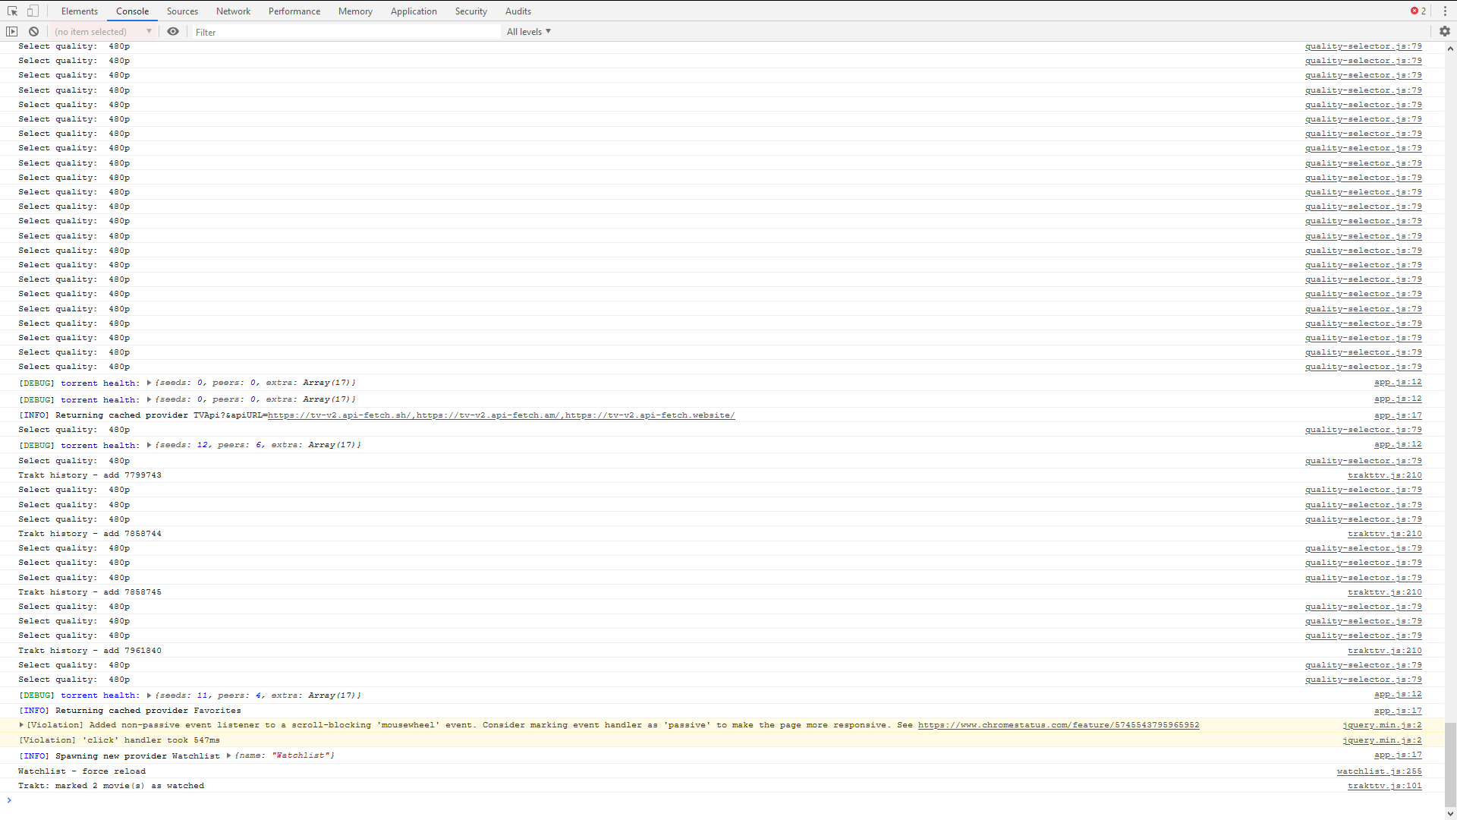Select 'Trakt history - add 7858744' log text
Viewport: 1457px width, 820px height.
pyautogui.click(x=90, y=534)
